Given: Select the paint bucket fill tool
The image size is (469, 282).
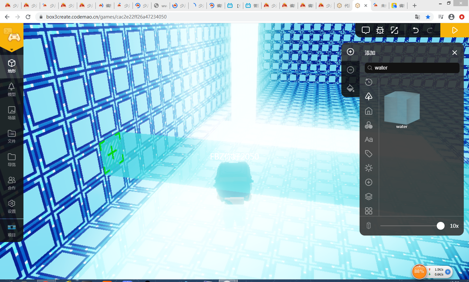Looking at the screenshot, I should point(350,88).
